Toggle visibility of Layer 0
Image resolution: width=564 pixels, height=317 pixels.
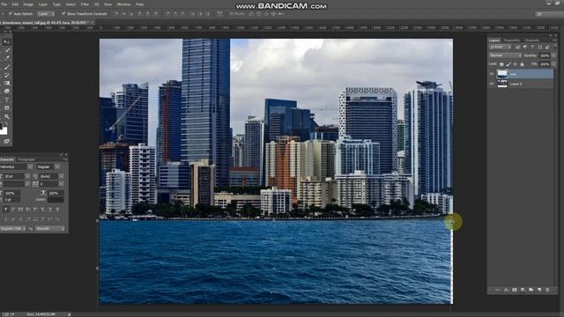(x=492, y=84)
